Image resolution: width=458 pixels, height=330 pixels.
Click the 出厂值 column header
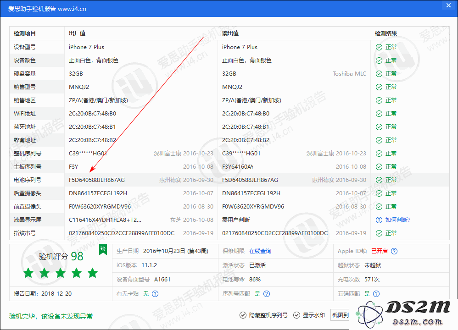pos(77,33)
